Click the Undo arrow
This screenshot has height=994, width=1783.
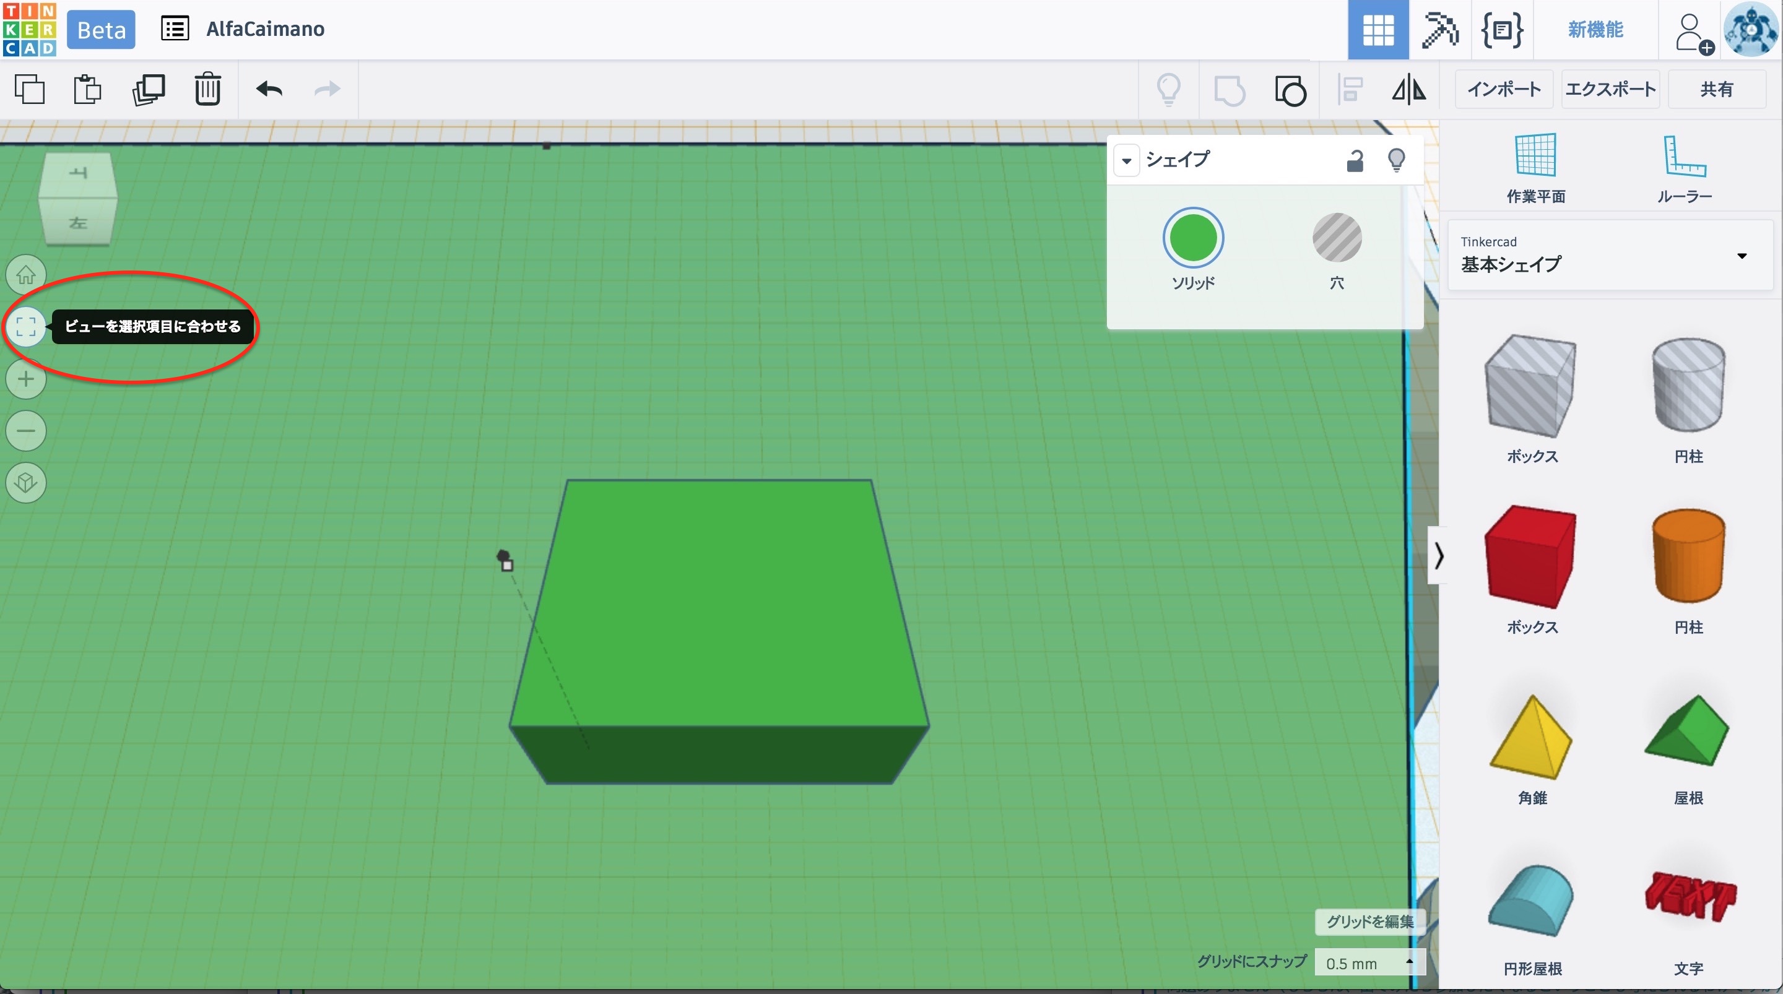(x=269, y=89)
